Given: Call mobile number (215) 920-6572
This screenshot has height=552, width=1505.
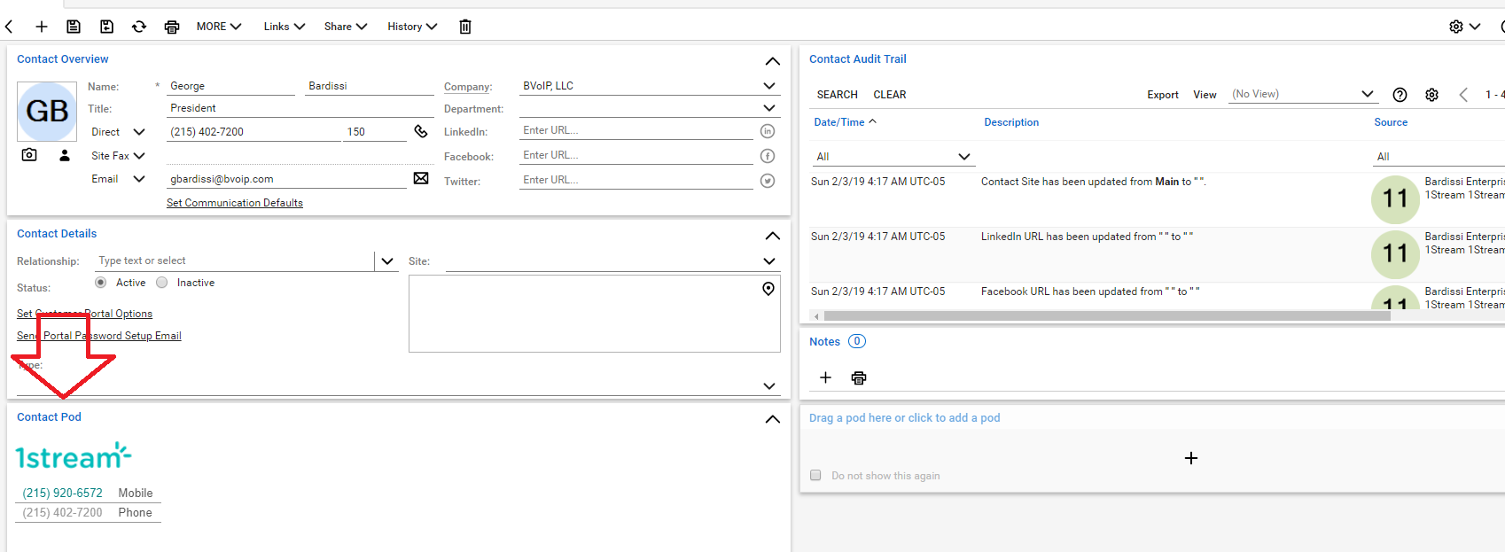Looking at the screenshot, I should tap(63, 493).
